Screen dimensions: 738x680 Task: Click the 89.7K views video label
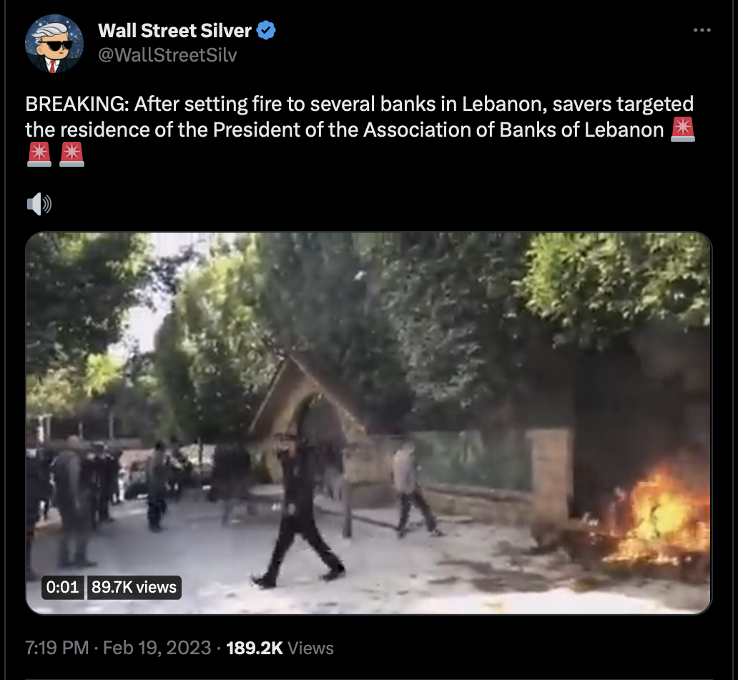pos(134,587)
